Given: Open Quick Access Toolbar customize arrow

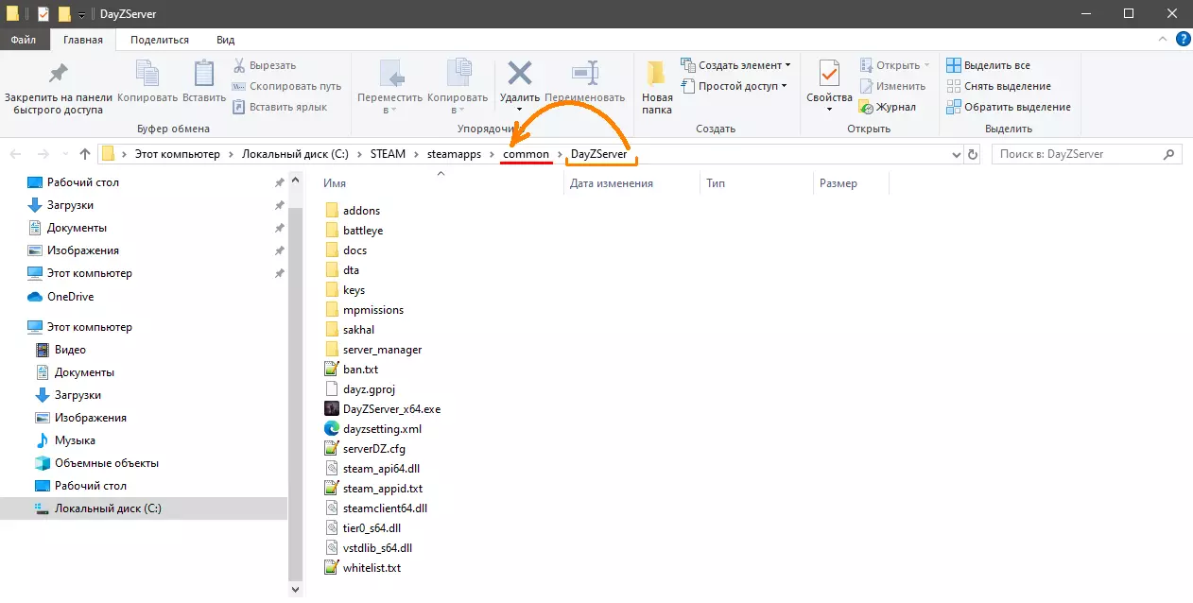Looking at the screenshot, I should click(82, 14).
